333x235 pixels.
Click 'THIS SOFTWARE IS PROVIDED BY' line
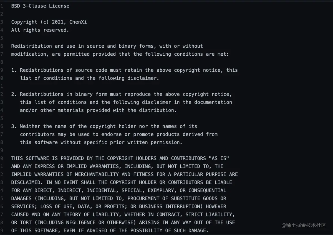point(120,158)
